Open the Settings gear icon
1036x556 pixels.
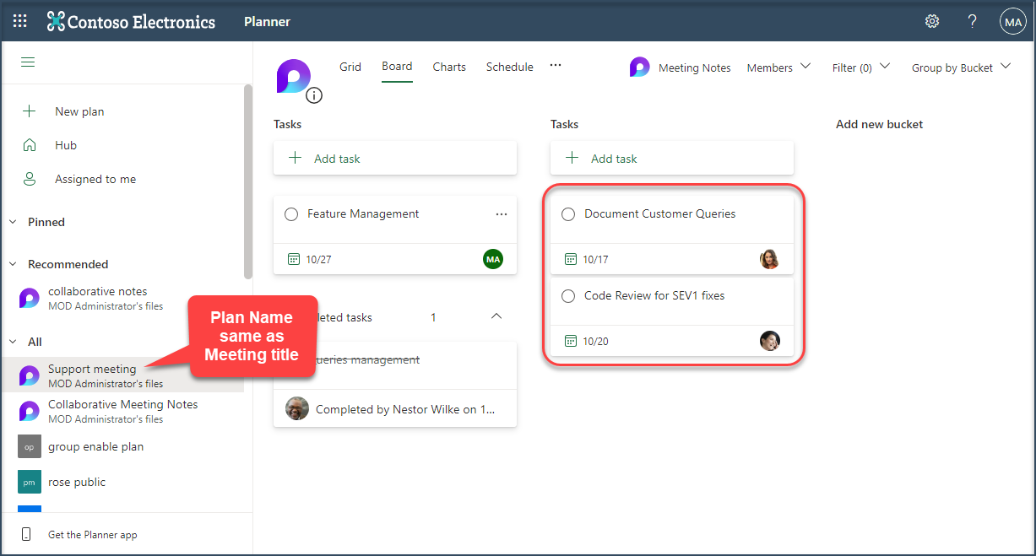click(x=932, y=22)
